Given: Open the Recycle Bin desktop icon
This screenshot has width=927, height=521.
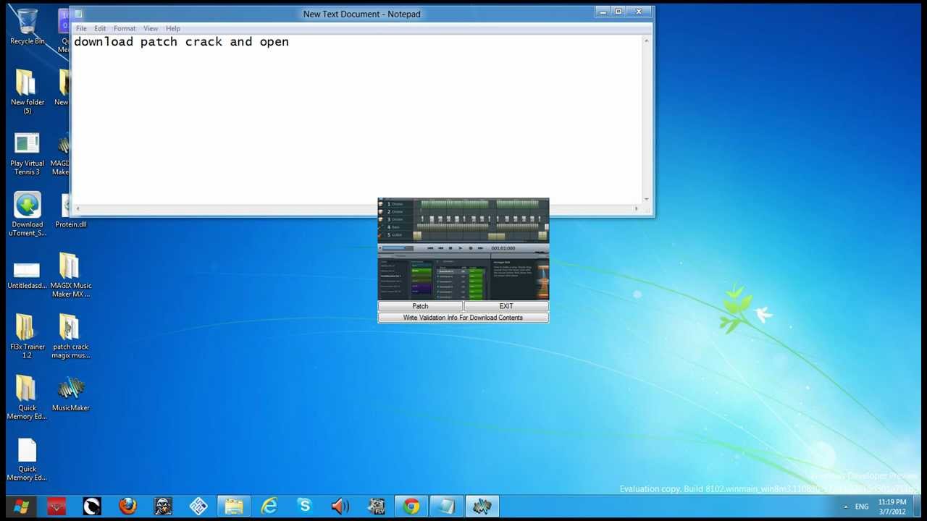Looking at the screenshot, I should pyautogui.click(x=27, y=26).
